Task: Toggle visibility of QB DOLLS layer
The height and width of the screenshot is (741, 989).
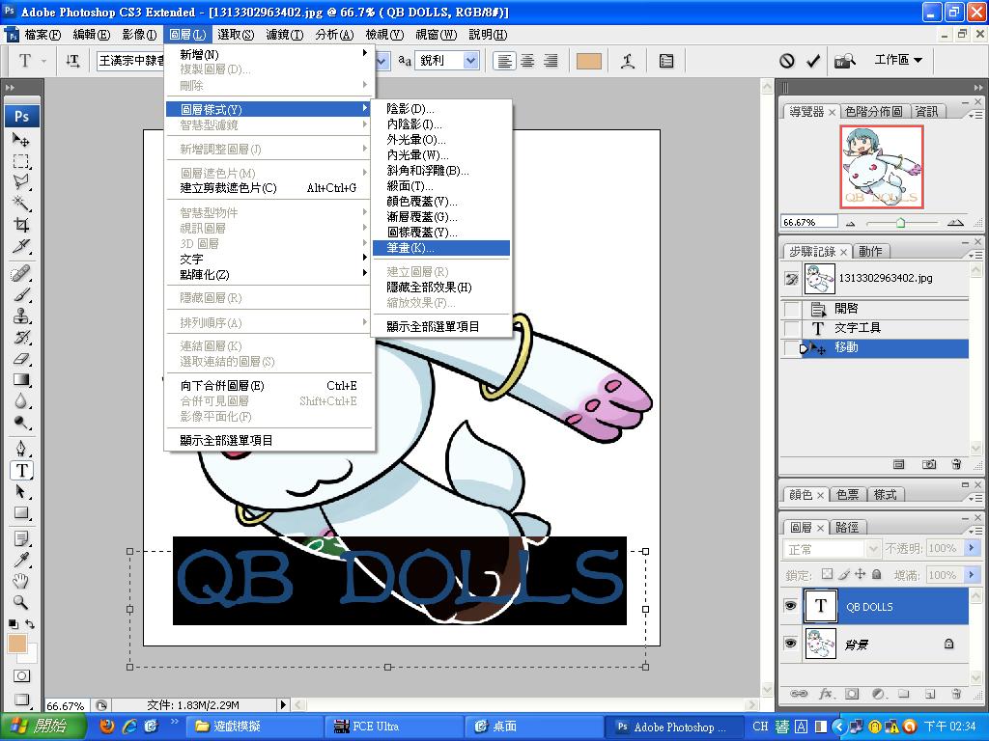Action: coord(790,606)
